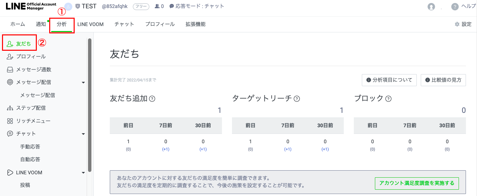Click the rich menu grid icon
Viewport: 477px width, 196px height.
coord(10,121)
